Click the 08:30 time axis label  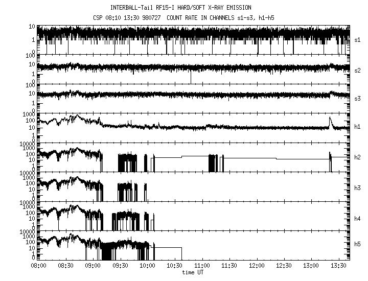pyautogui.click(x=66, y=266)
